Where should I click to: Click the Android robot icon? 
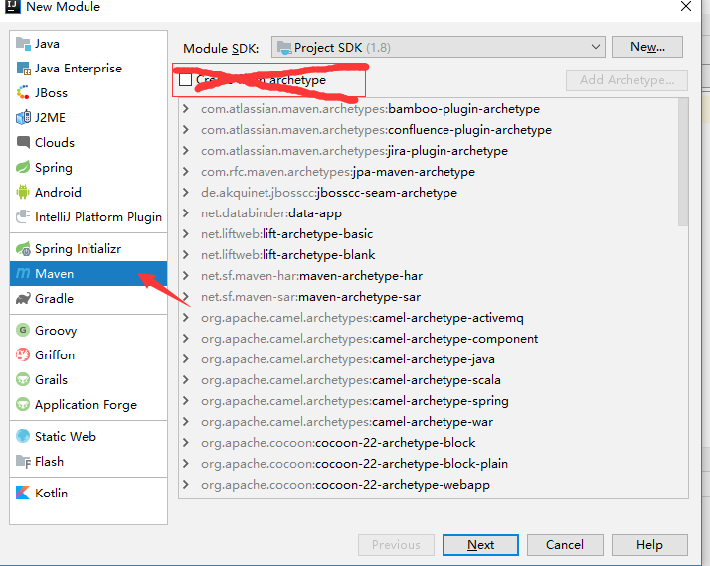pyautogui.click(x=23, y=192)
